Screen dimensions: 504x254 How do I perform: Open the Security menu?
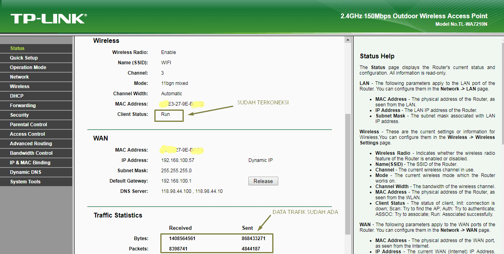pos(36,115)
